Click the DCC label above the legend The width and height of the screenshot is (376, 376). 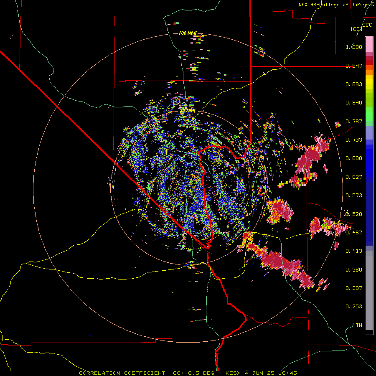point(367,25)
